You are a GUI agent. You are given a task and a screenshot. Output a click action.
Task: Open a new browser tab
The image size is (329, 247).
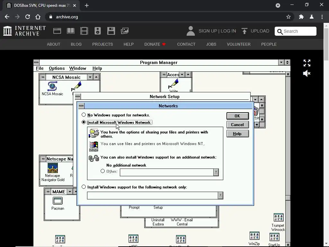click(x=87, y=5)
